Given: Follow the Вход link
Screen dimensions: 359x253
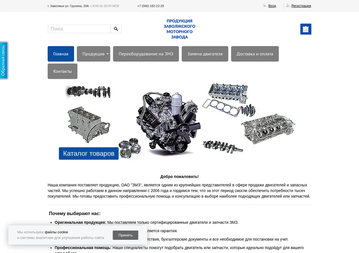Looking at the screenshot, I should (x=272, y=6).
